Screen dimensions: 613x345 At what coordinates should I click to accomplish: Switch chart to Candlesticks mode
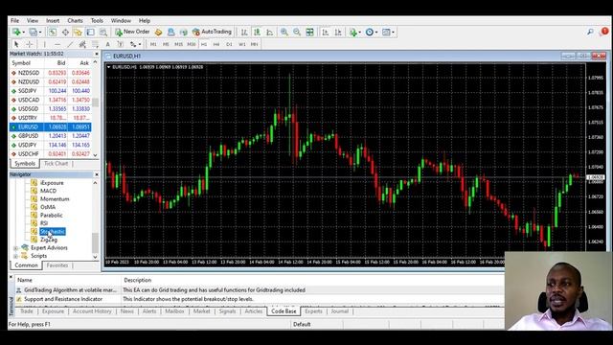pyautogui.click(x=258, y=32)
